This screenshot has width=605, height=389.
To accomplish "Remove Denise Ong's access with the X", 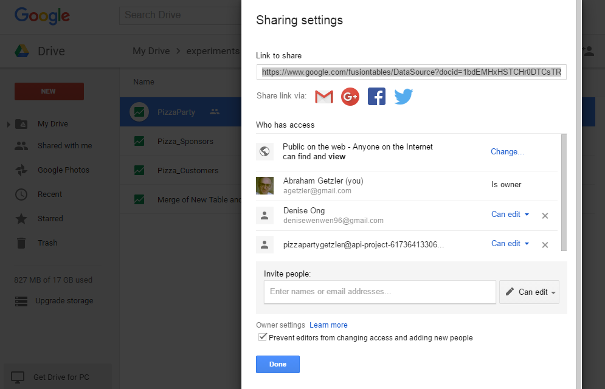I will 545,216.
